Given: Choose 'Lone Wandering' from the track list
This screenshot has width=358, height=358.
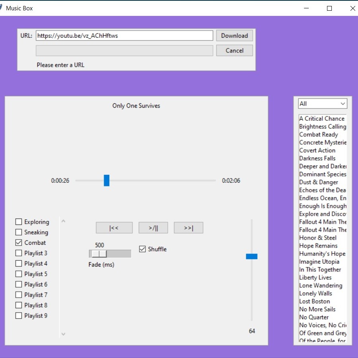Looking at the screenshot, I should pyautogui.click(x=320, y=285).
